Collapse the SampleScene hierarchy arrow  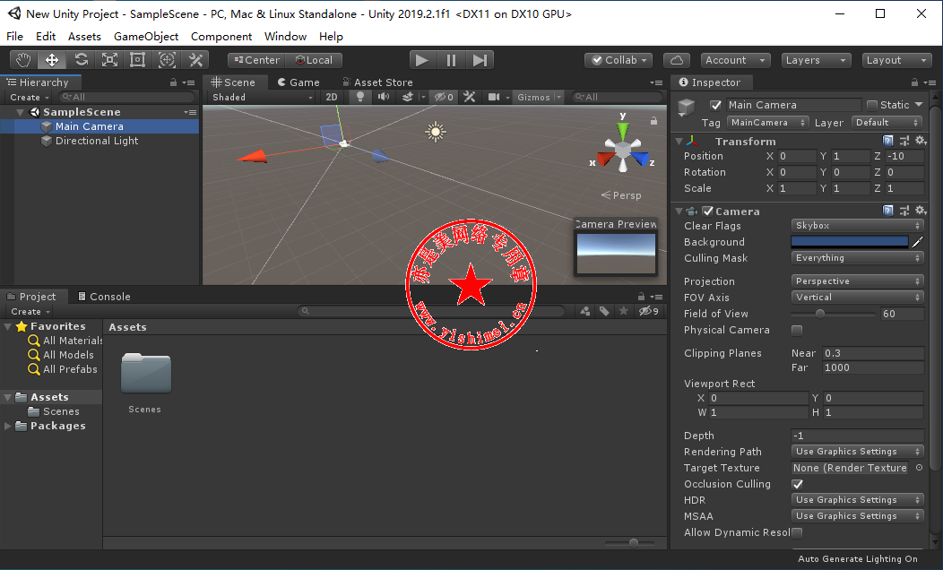(x=21, y=112)
